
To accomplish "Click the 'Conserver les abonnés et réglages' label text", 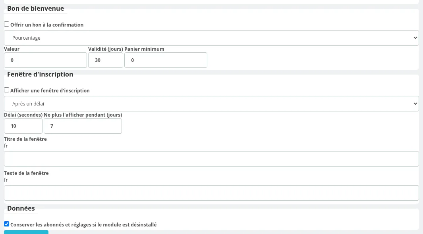I will [x=83, y=224].
